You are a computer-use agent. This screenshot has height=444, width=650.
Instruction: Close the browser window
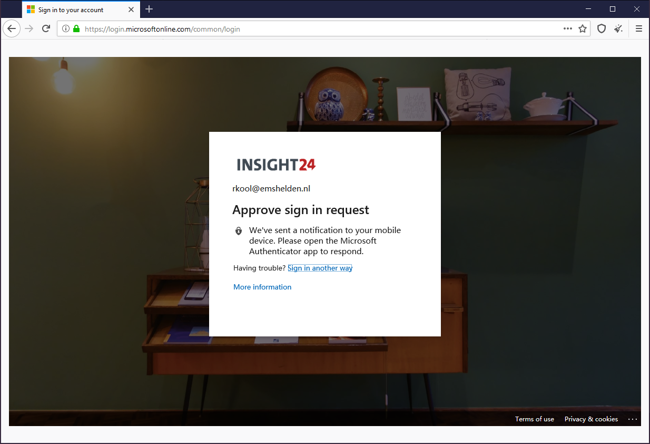(636, 9)
